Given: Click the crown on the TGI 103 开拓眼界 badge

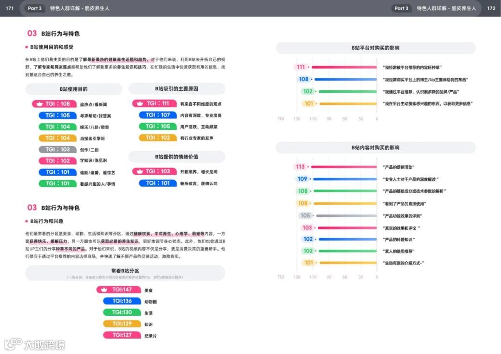Looking at the screenshot, I should (x=140, y=171).
